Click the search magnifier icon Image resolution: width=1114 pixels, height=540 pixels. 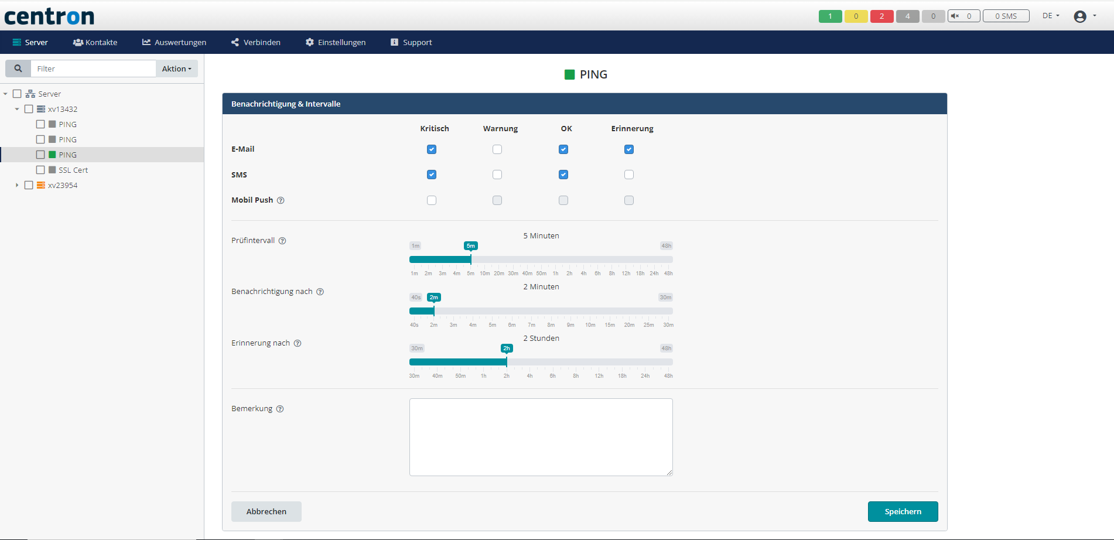click(18, 68)
